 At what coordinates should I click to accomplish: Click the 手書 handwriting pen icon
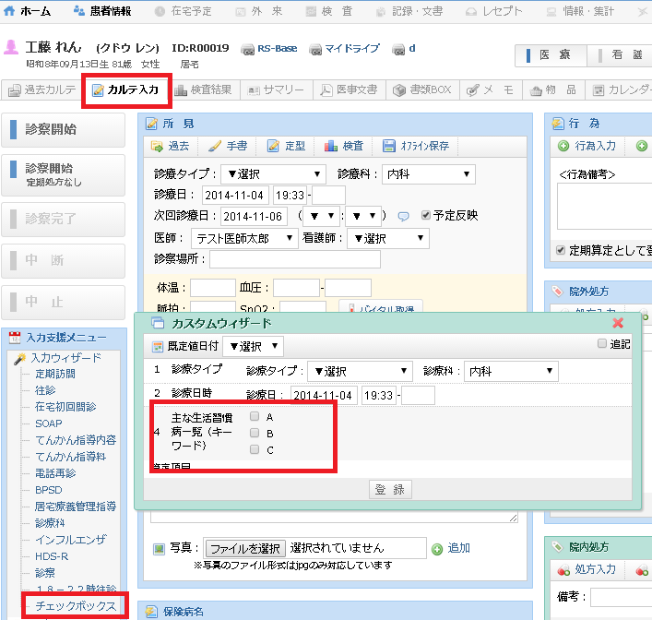point(215,146)
